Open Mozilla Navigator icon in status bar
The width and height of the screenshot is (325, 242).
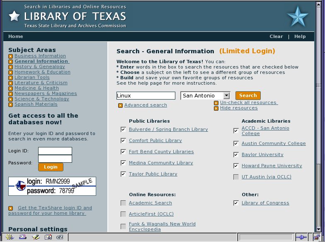(9, 237)
